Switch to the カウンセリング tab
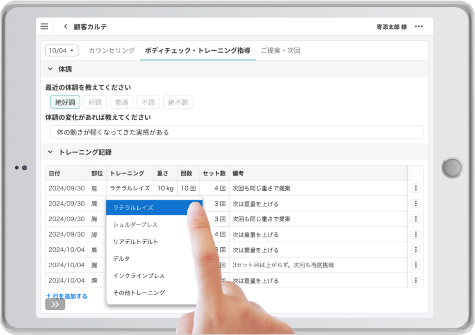This screenshot has height=335, width=475. 111,51
